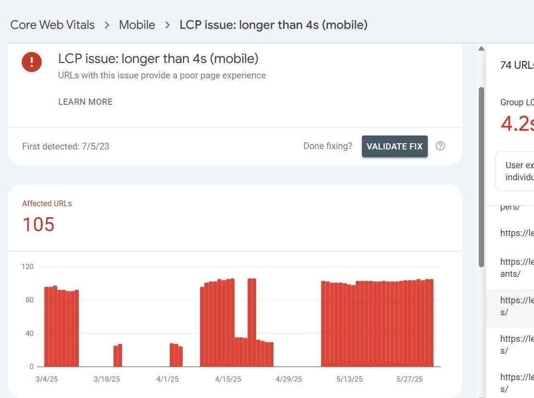Click the LCP issue breadcrumb title

coord(273,25)
